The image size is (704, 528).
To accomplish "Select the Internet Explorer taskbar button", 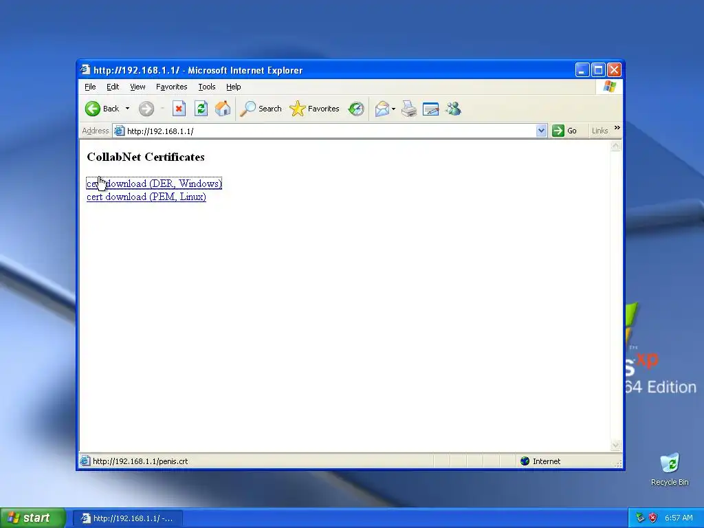I will coord(128,518).
